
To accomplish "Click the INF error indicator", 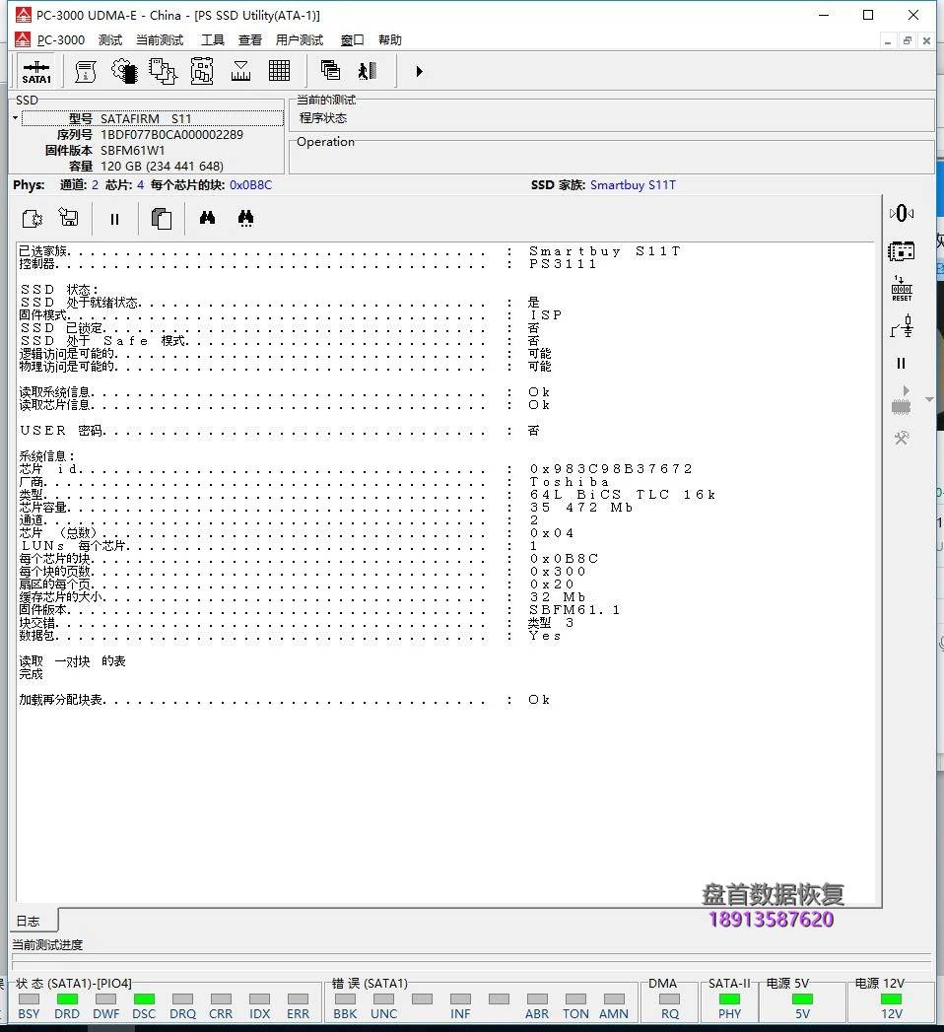I will tap(460, 999).
